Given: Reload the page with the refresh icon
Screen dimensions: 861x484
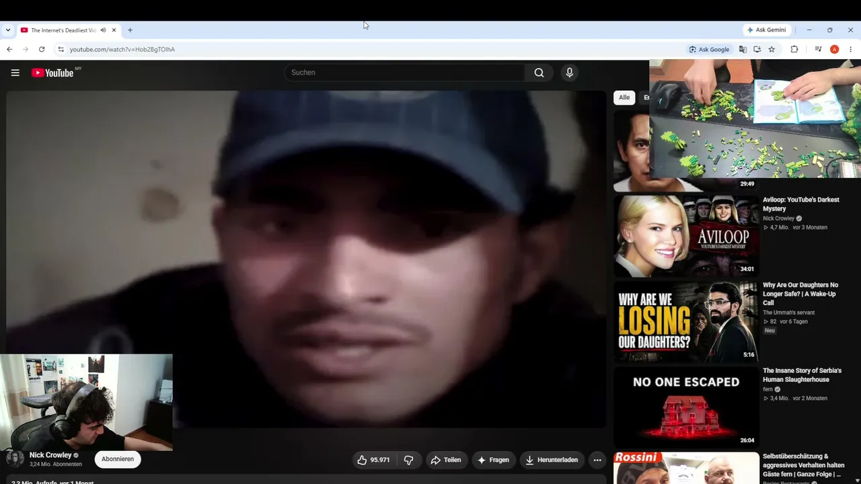Looking at the screenshot, I should coord(42,49).
